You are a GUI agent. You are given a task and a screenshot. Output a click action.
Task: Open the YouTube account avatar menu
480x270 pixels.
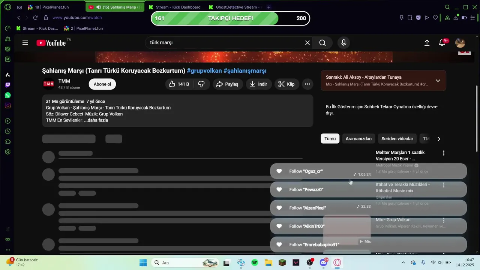click(x=460, y=43)
